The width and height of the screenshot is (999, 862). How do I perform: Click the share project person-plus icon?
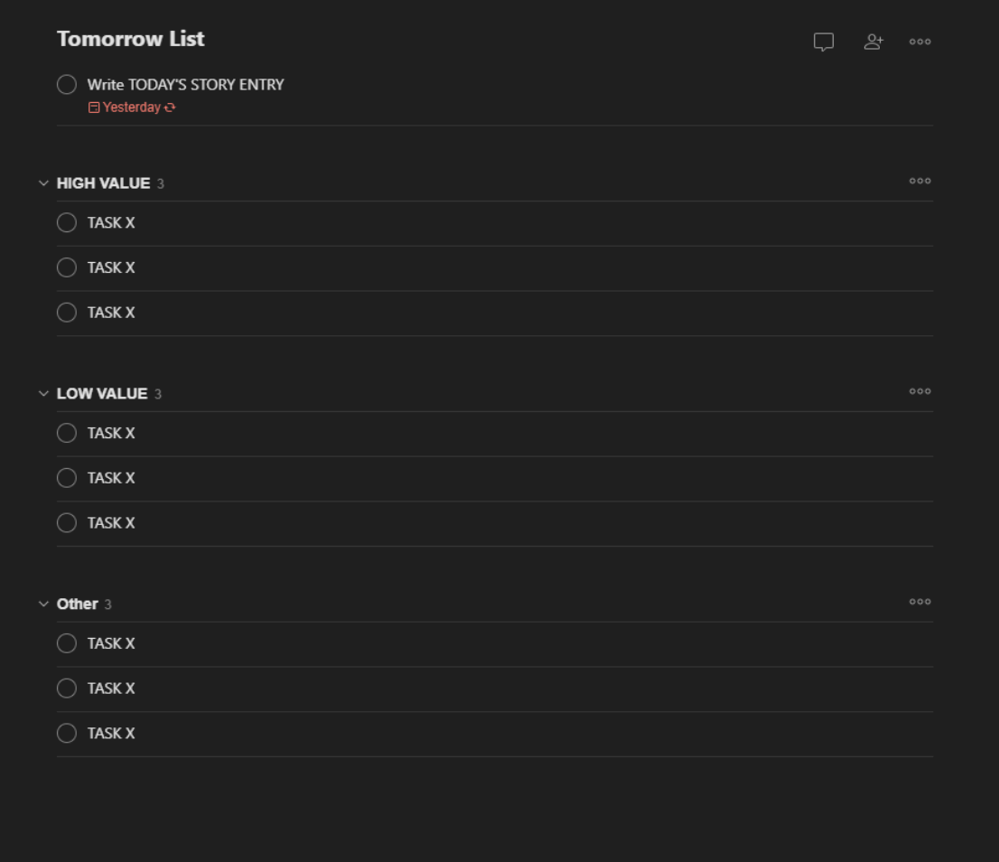pos(873,42)
